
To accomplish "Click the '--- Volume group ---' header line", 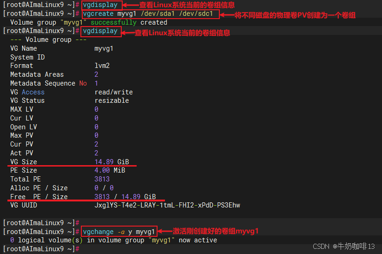I will (48, 40).
